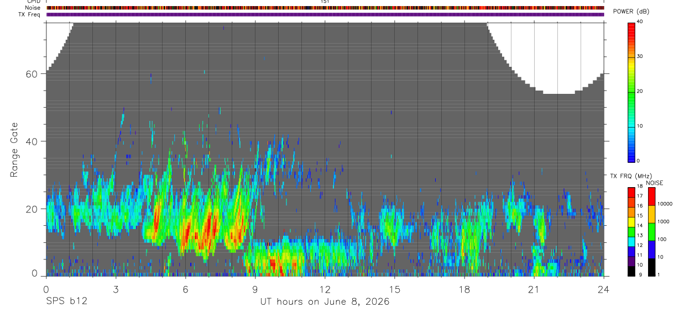The width and height of the screenshot is (679, 313).
Task: Click the purple TX Freq strip bar
Action: [325, 14]
